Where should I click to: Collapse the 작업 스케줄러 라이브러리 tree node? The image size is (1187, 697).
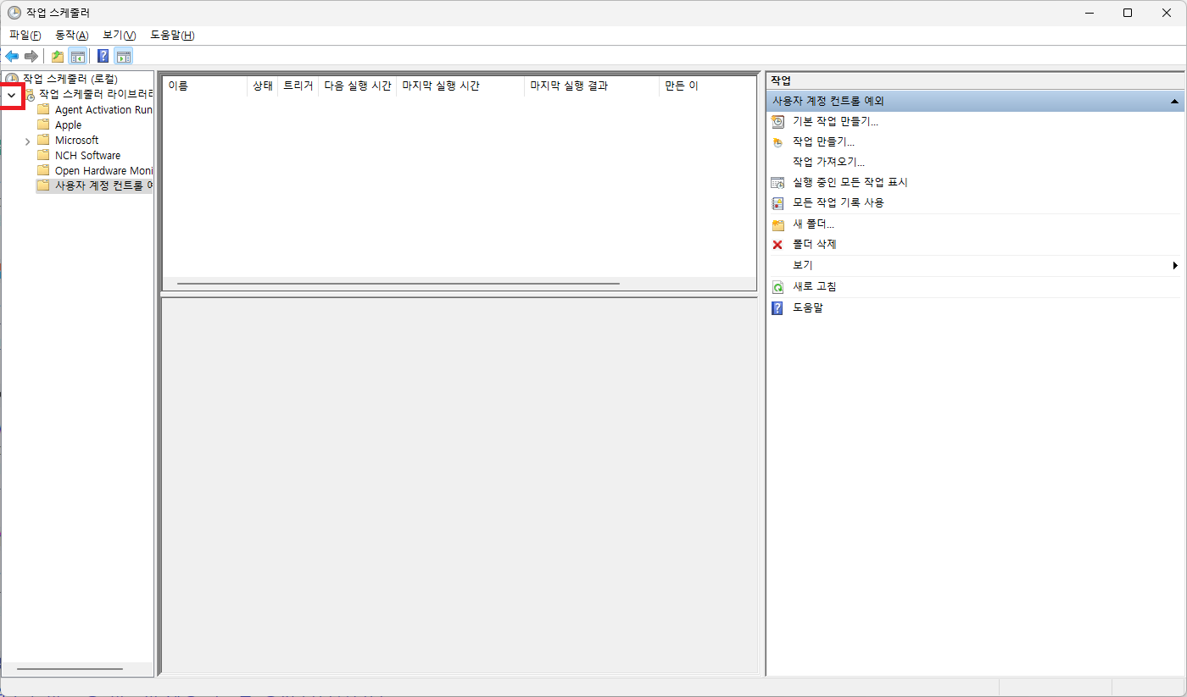click(11, 95)
